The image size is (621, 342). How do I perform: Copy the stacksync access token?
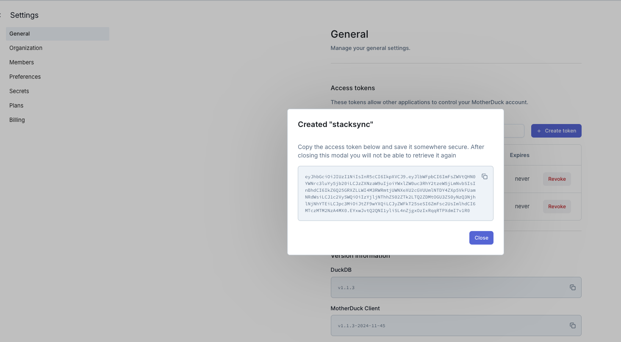(485, 177)
